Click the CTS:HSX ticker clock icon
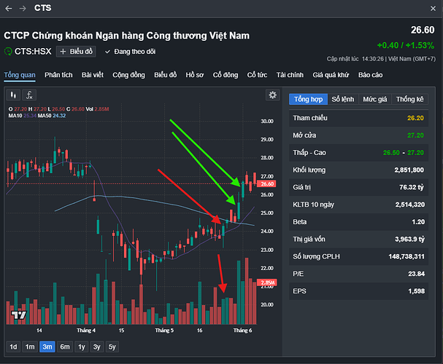Screen dimensions: 443x364 click(x=9, y=52)
